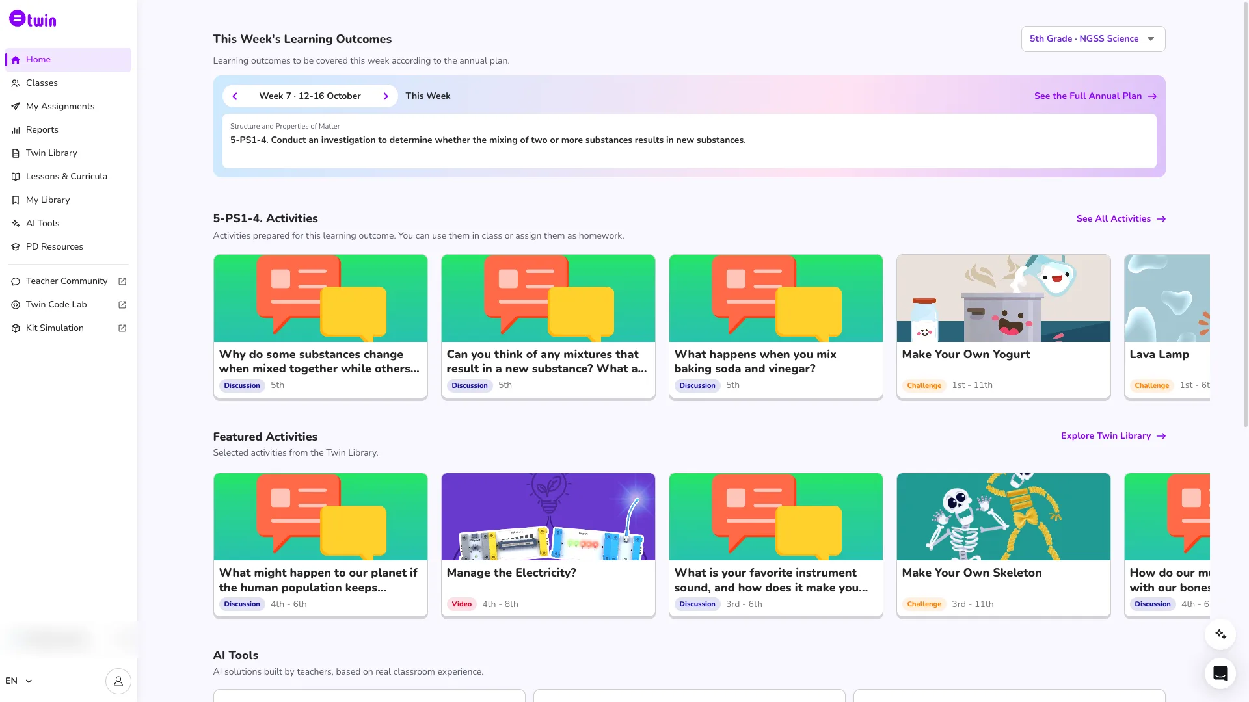Screen dimensions: 1249x702
Task: Click the My Library bookmark icon
Action: [16, 200]
